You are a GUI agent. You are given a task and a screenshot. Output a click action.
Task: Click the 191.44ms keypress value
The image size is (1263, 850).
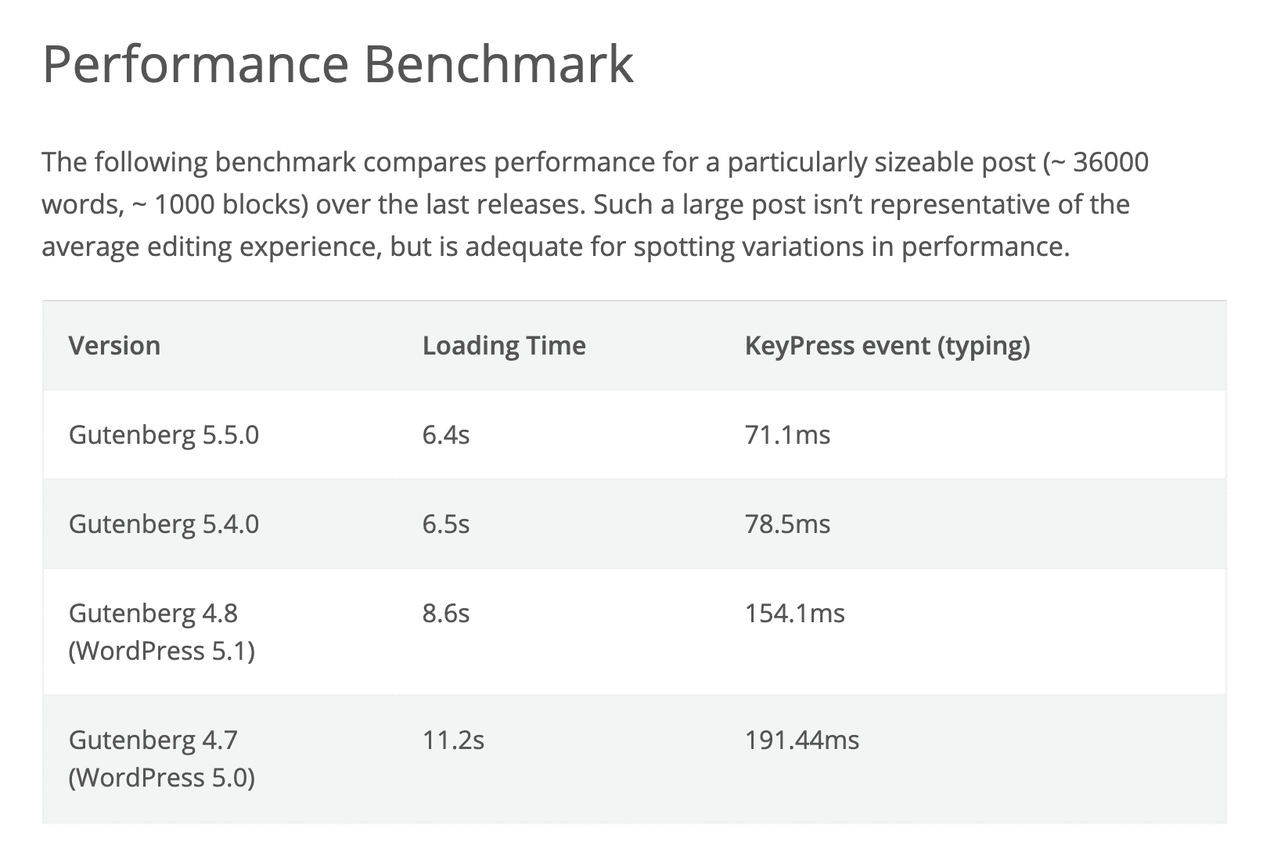pos(801,740)
